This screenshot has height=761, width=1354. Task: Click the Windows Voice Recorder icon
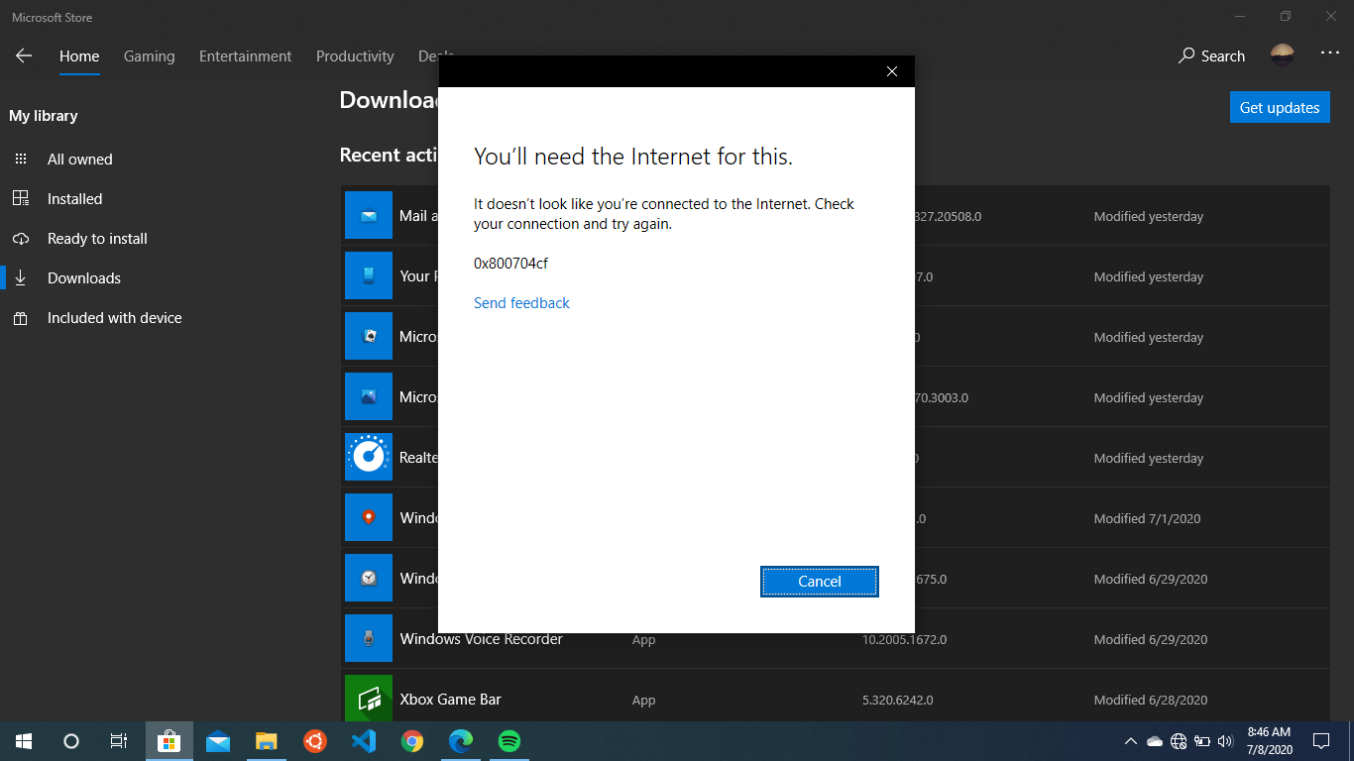coord(369,638)
